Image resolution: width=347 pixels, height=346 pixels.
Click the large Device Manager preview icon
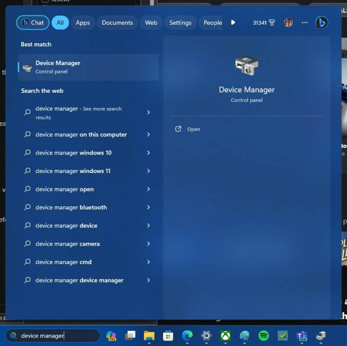tap(247, 66)
